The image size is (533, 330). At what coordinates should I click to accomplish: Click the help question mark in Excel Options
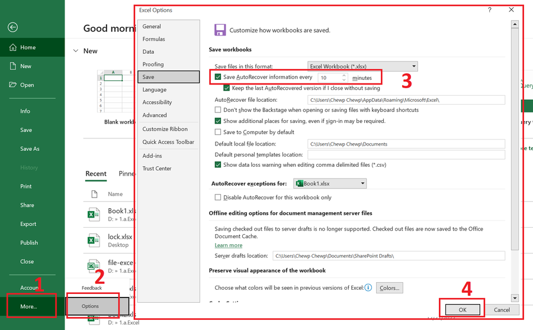click(490, 10)
